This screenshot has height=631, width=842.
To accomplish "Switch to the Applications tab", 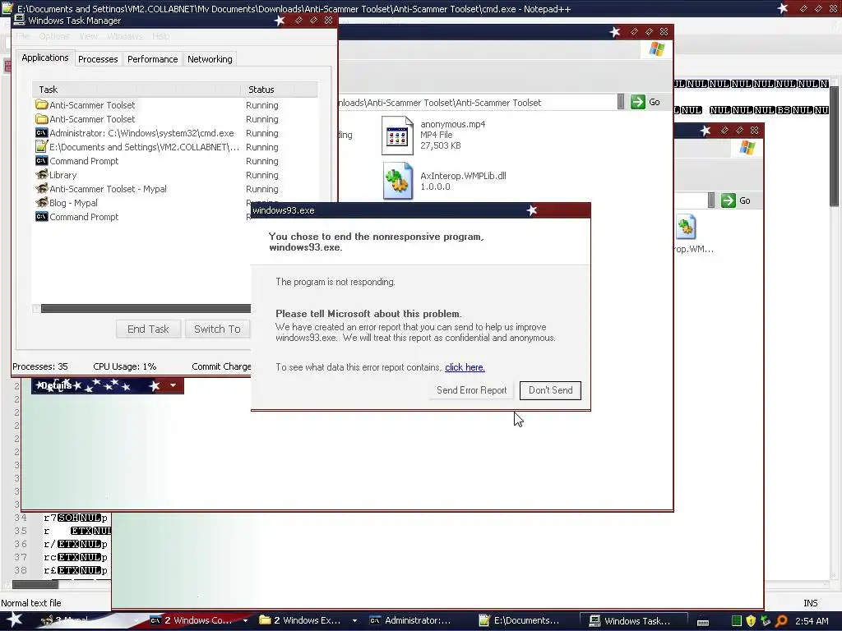I will click(45, 58).
